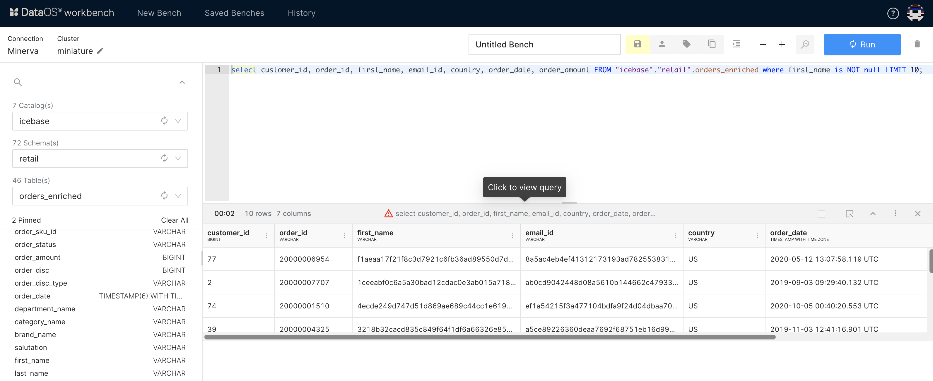933x381 pixels.
Task: Select order_status column in sidebar list
Action: [100, 245]
